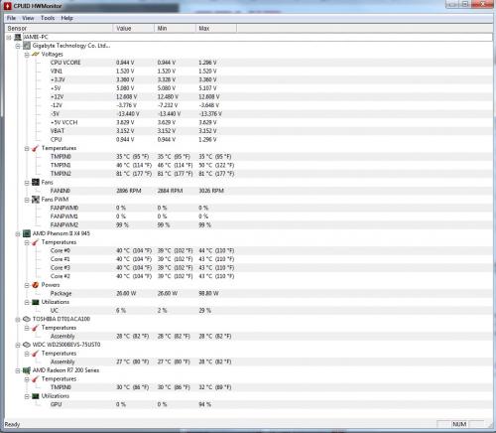Click the Max column header
The height and width of the screenshot is (433, 496).
pos(216,29)
